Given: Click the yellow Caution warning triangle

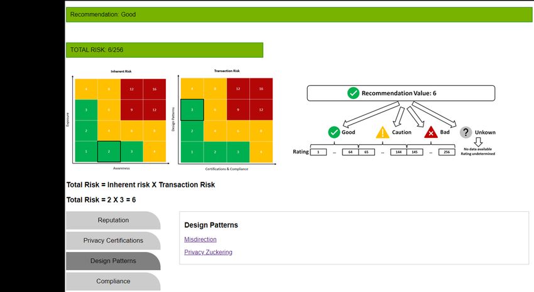Looking at the screenshot, I should tap(383, 132).
